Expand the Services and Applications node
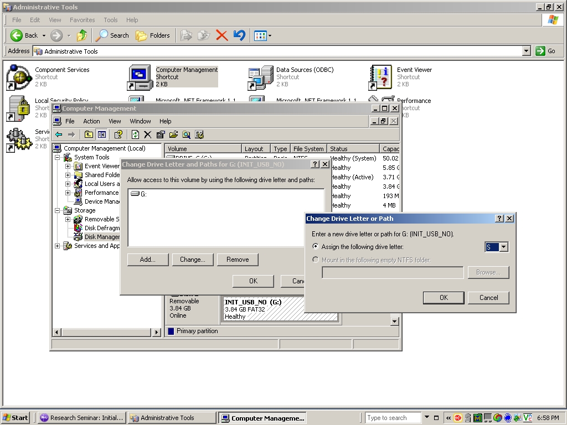The height and width of the screenshot is (425, 567). click(x=58, y=246)
